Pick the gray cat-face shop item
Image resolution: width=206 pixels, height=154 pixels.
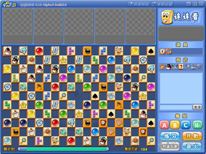point(174,66)
